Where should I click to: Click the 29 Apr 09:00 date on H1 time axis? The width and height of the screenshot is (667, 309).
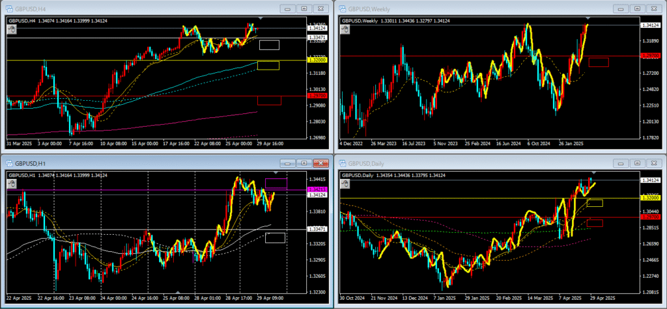pos(270,299)
